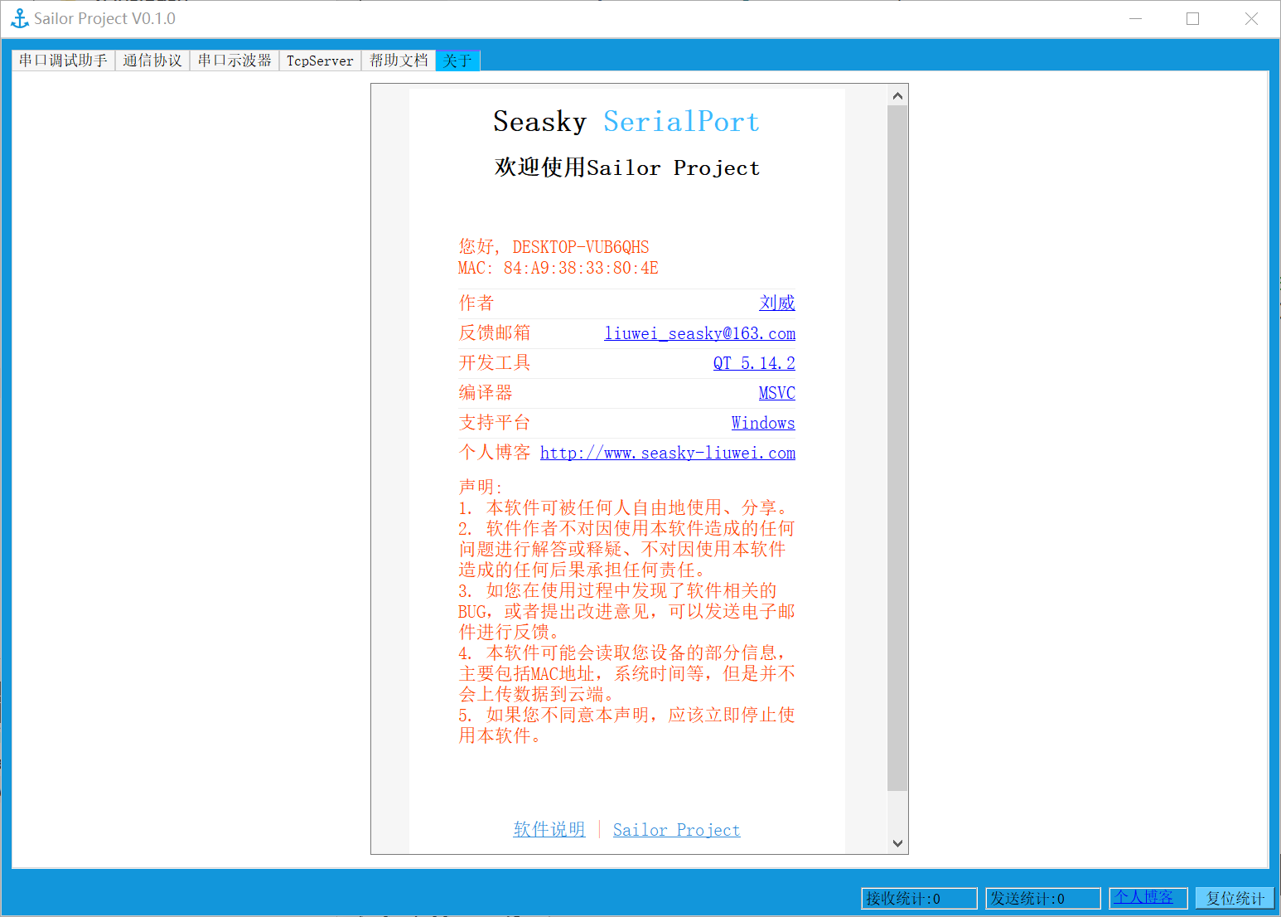This screenshot has width=1281, height=917.
Task: Switch to the 串口调试助手 tab
Action: coord(64,61)
